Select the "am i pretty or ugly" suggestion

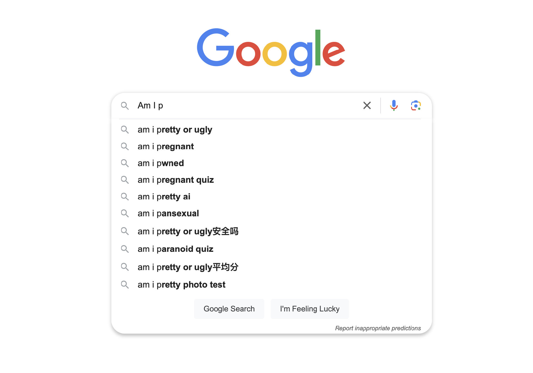(x=175, y=130)
